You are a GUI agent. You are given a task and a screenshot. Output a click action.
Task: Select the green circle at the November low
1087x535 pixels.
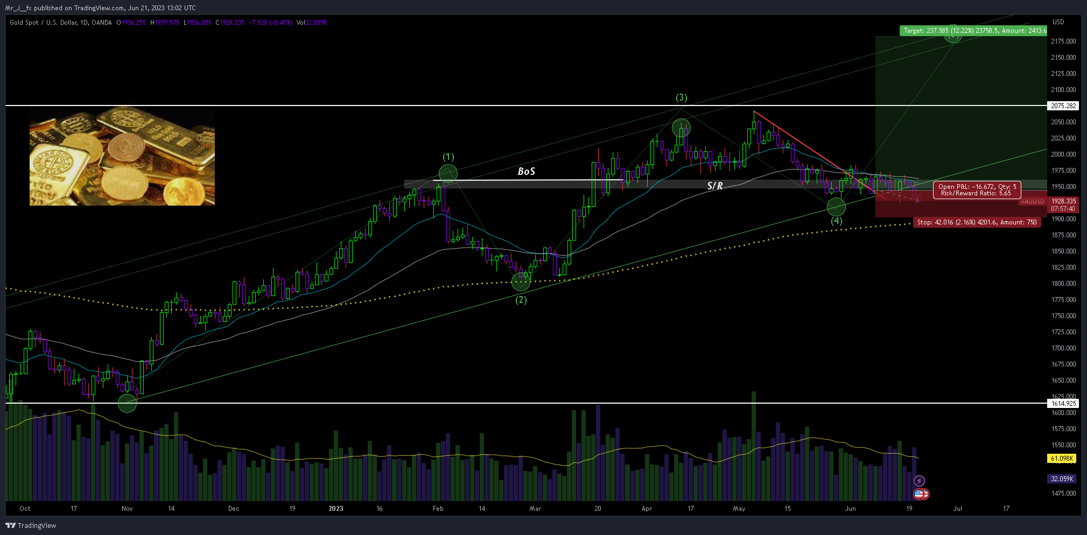pyautogui.click(x=127, y=403)
